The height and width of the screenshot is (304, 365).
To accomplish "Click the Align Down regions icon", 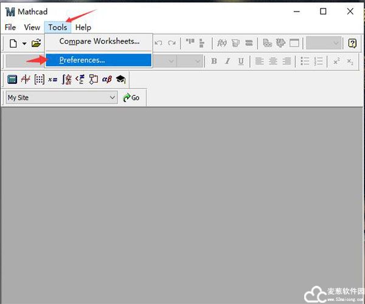I will coord(201,43).
